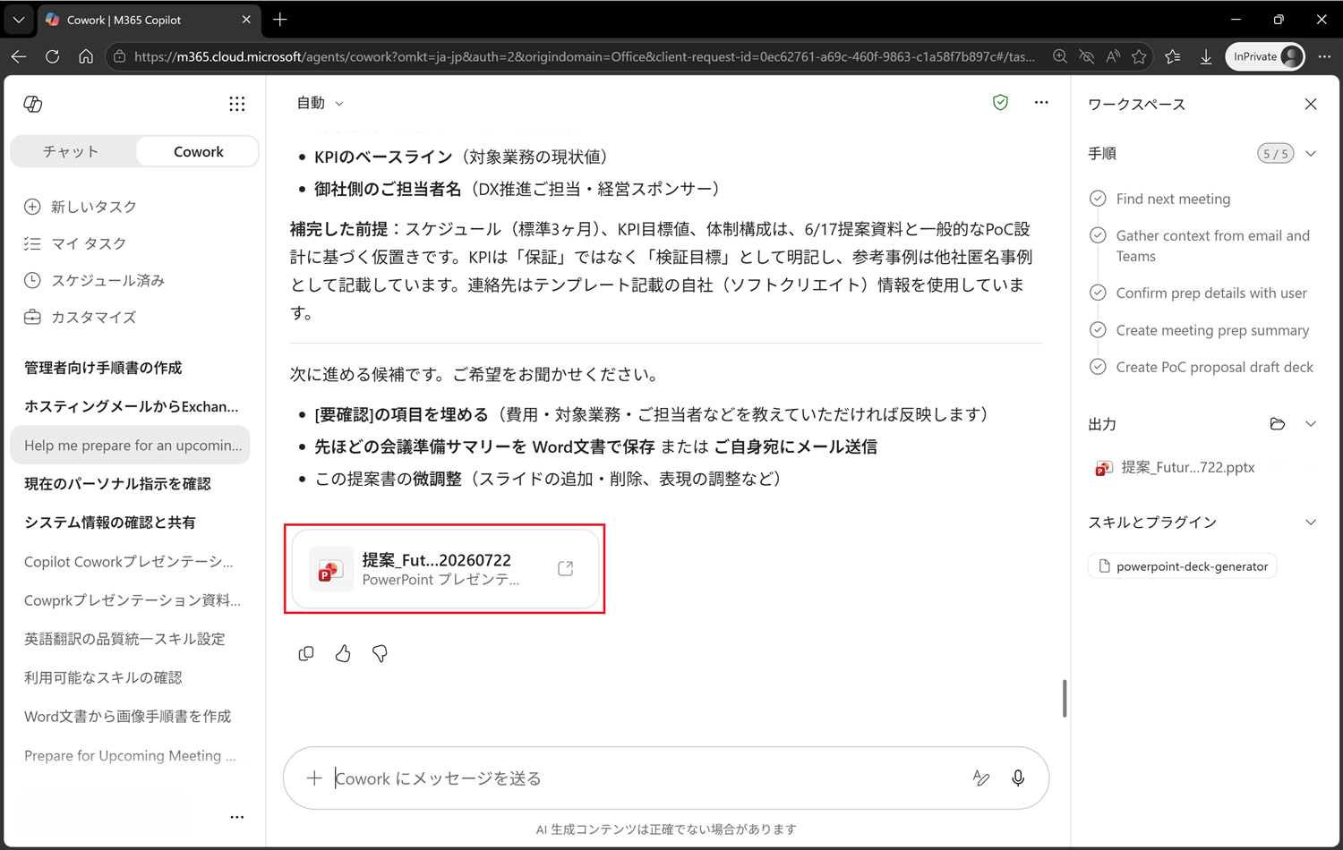Image resolution: width=1343 pixels, height=850 pixels.
Task: Give thumbs up to the response
Action: [x=343, y=653]
